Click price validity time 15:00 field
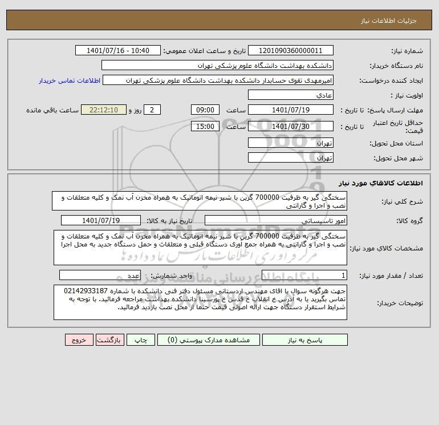The height and width of the screenshot is (425, 439). [x=205, y=126]
